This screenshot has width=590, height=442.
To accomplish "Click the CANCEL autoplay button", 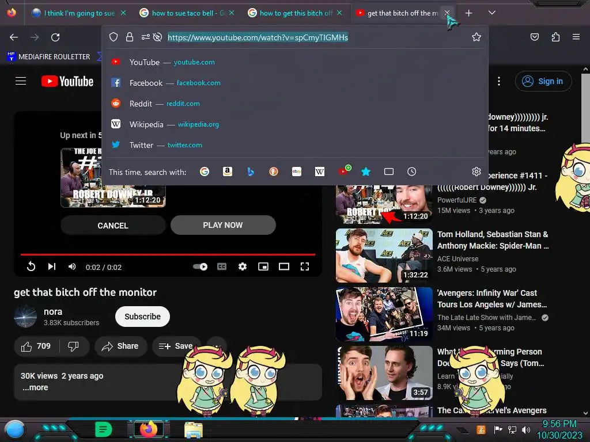I will coord(113,226).
